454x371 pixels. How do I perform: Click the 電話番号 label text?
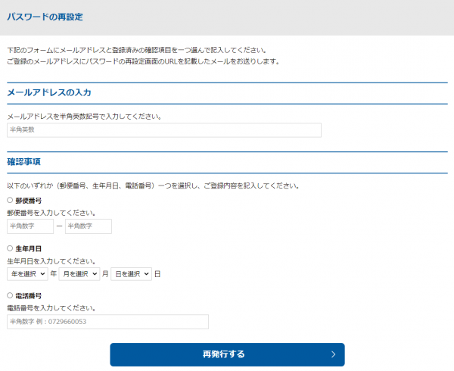click(28, 296)
